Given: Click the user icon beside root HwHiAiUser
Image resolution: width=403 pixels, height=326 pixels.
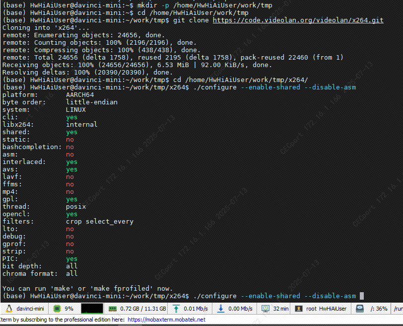Looking at the screenshot, I should click(299, 309).
